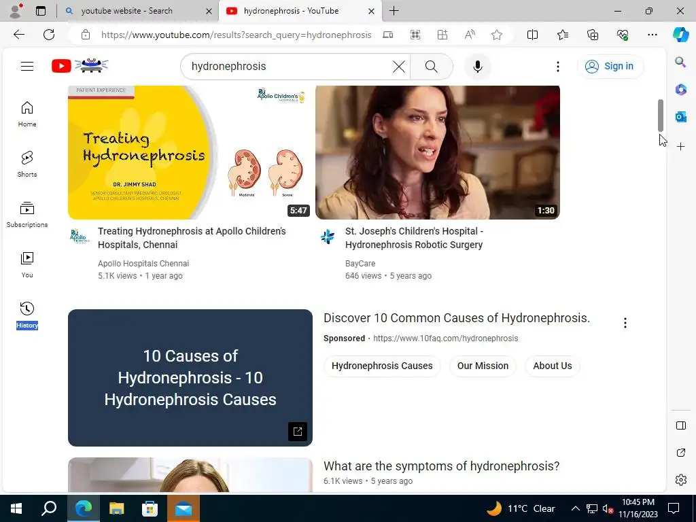The width and height of the screenshot is (696, 522).
Task: Open Treating Hydronephrosis at Apollo title link
Action: (192, 238)
